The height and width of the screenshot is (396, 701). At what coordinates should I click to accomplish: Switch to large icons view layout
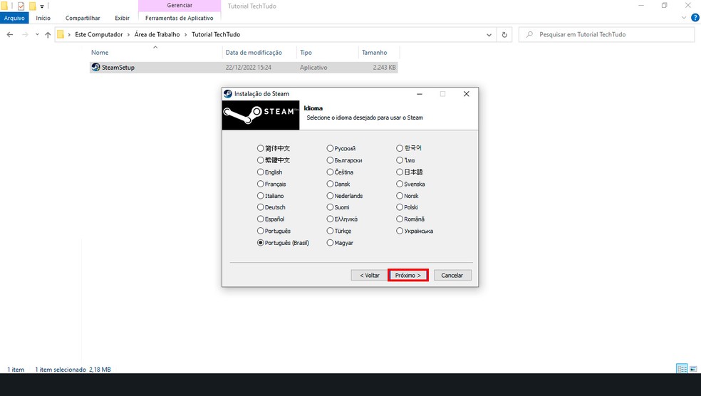tap(693, 369)
